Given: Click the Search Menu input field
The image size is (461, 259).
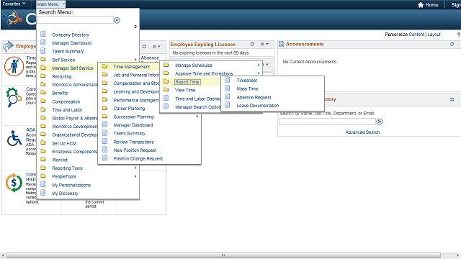Looking at the screenshot, I should click(76, 20).
